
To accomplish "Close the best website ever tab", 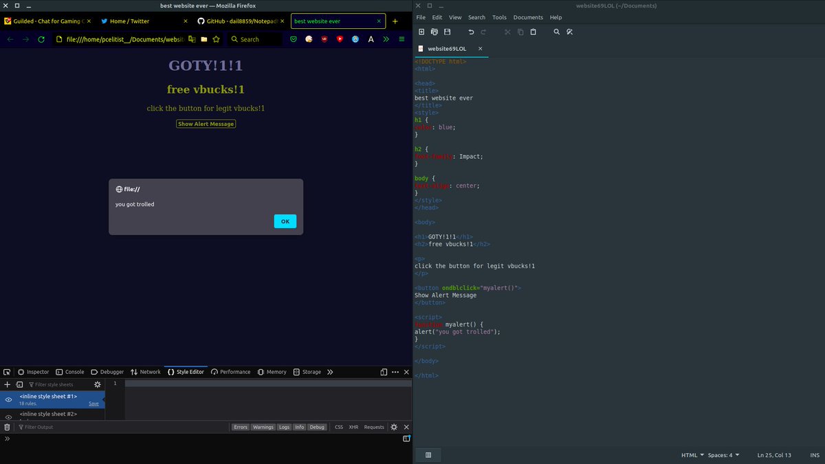I will pos(377,21).
